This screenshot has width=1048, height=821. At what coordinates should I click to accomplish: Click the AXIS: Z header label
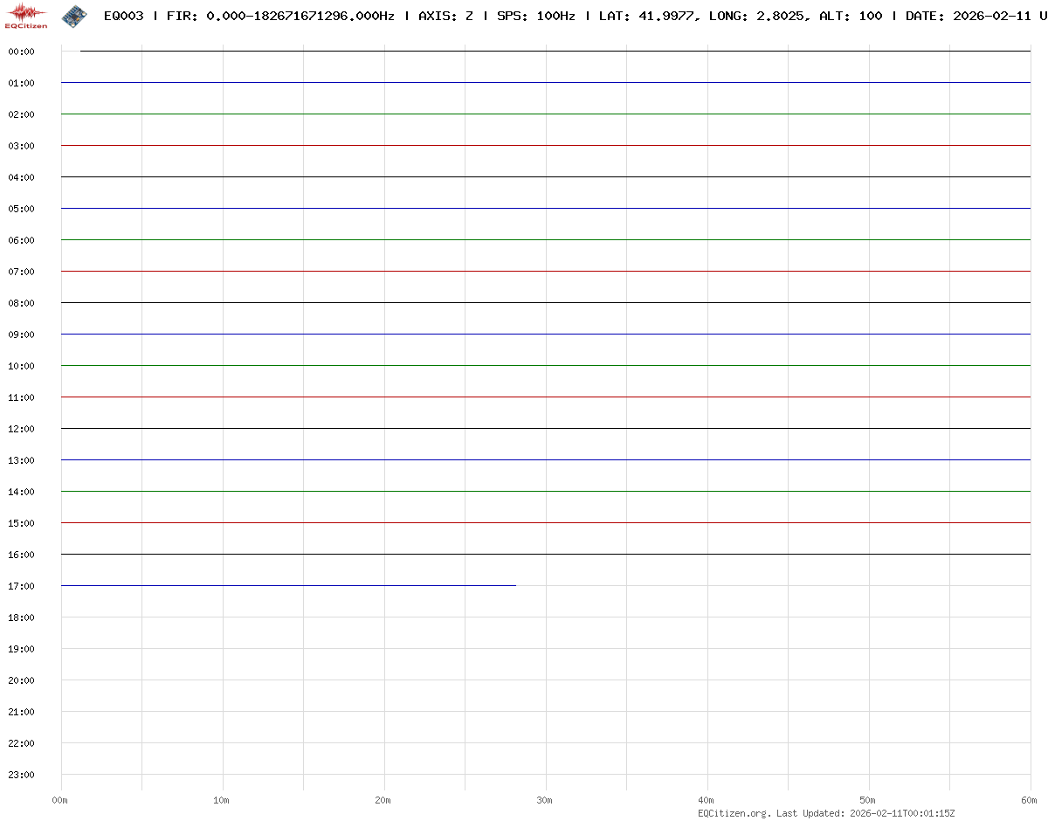(445, 16)
